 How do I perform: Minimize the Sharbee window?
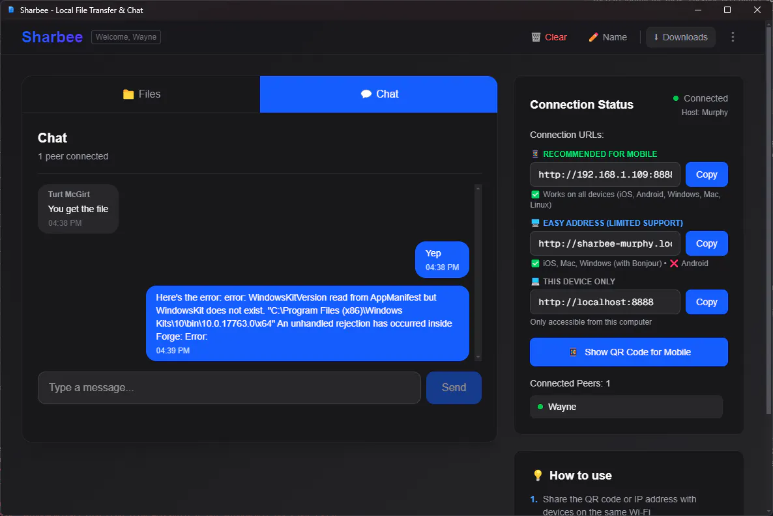coord(697,10)
